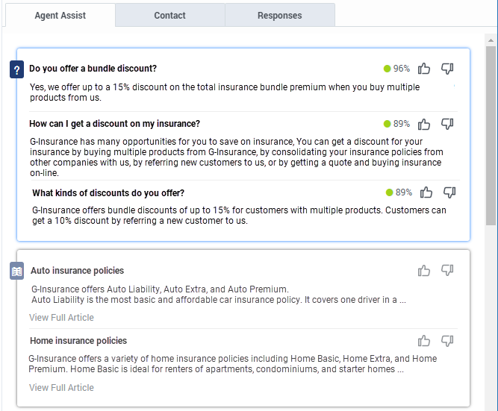The width and height of the screenshot is (498, 411).
Task: Open the Responses tab
Action: [280, 15]
